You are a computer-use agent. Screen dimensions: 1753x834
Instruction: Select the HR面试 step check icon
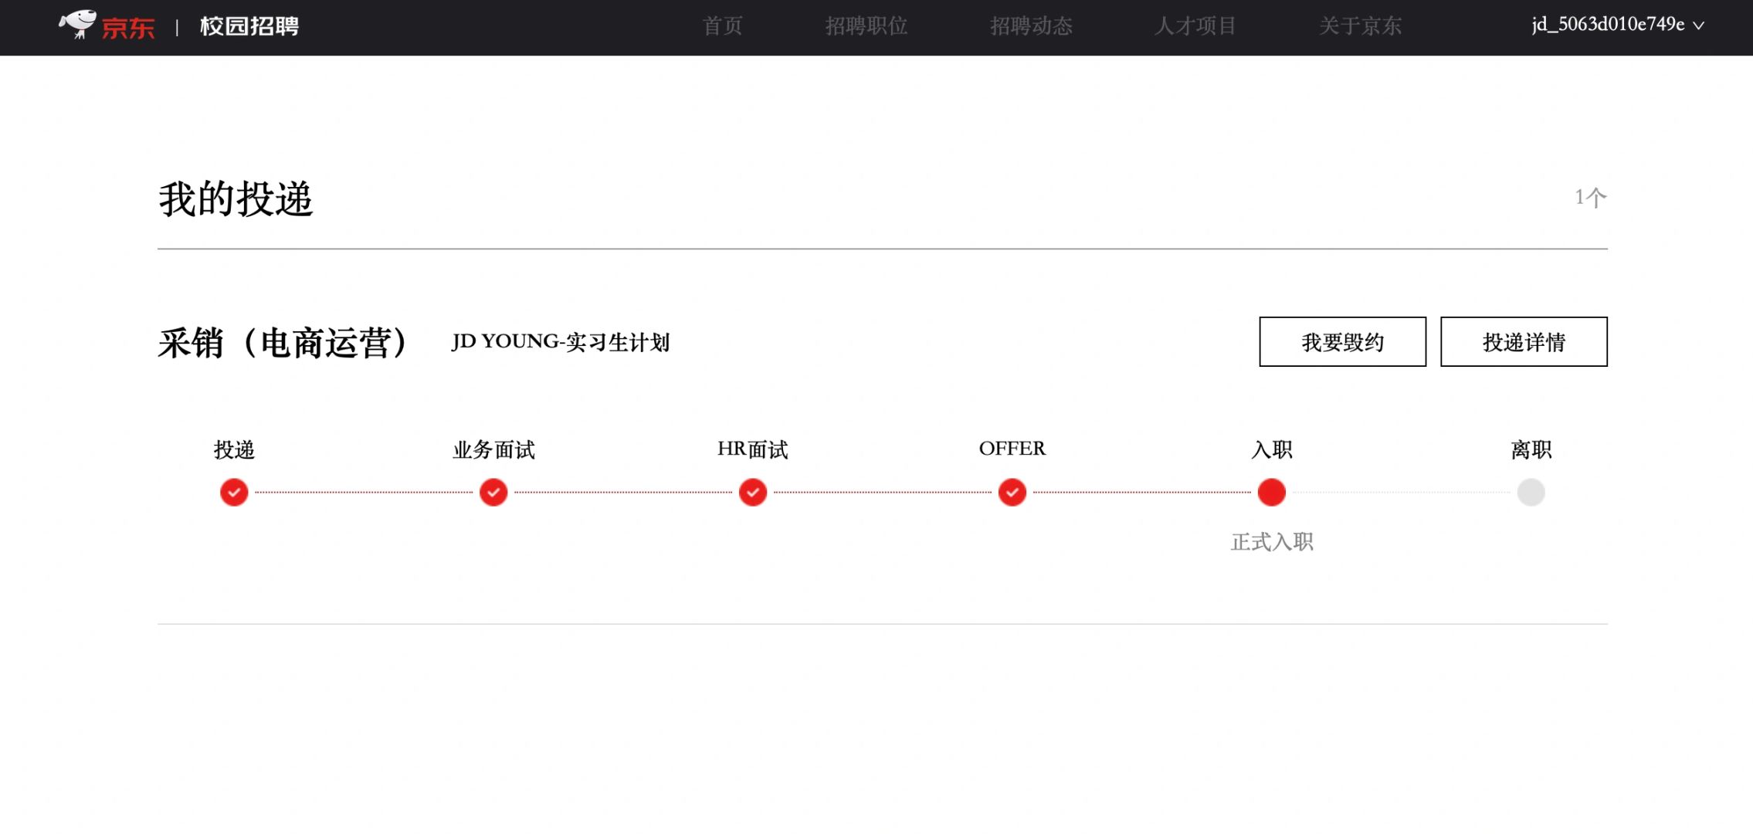pyautogui.click(x=753, y=492)
